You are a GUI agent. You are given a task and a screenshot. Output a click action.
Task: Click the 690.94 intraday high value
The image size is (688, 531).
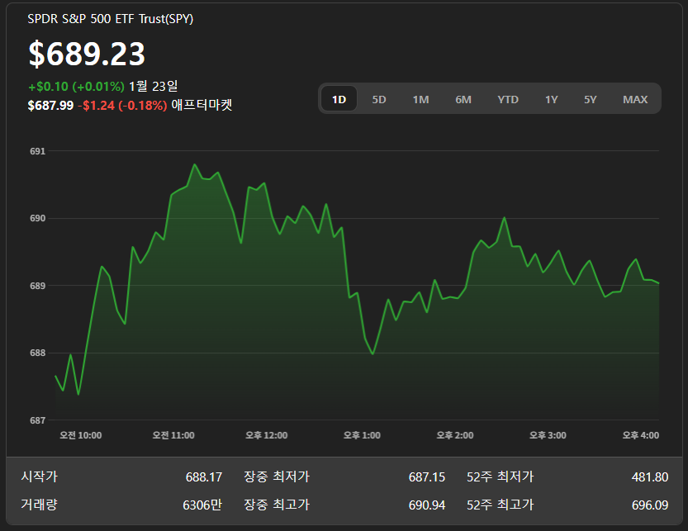427,505
